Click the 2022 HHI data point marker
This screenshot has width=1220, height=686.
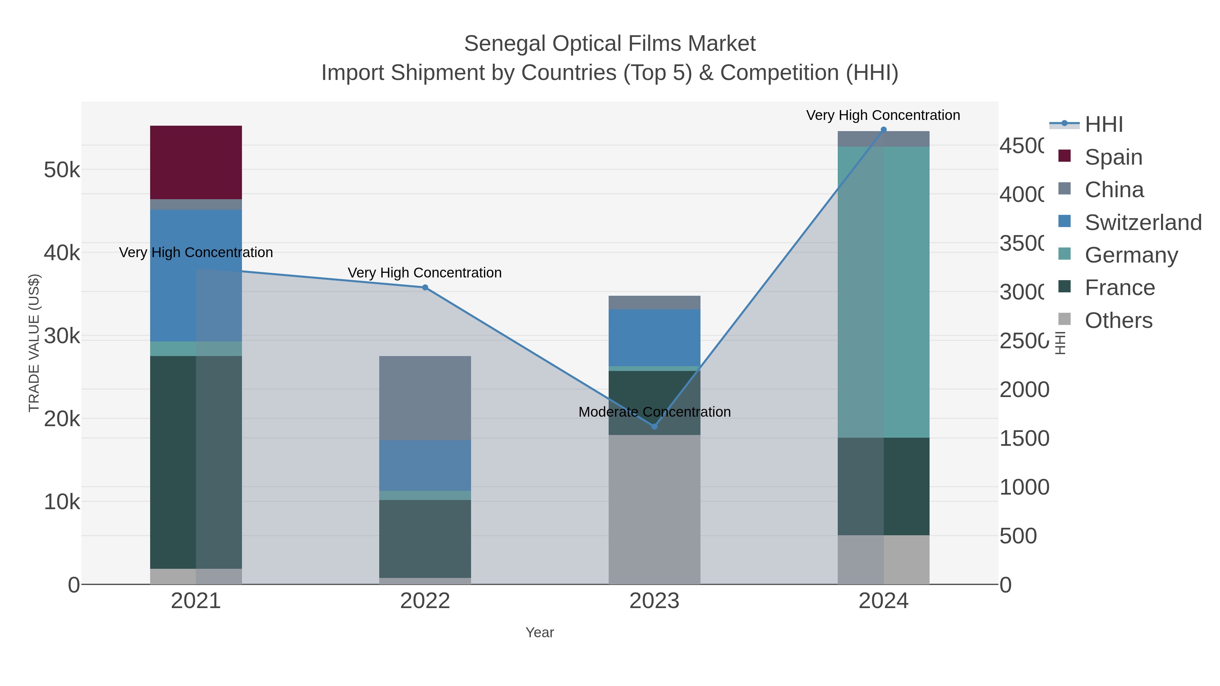tap(425, 287)
